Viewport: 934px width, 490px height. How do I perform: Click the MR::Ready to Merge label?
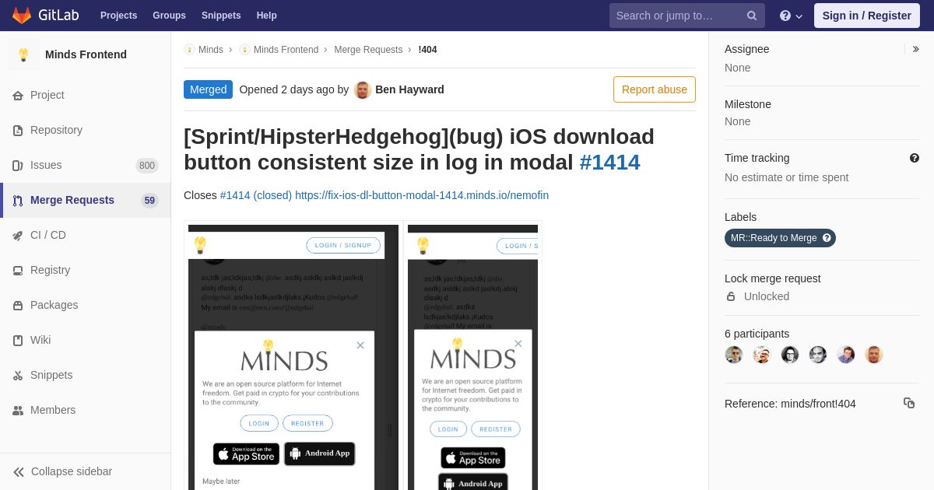[x=780, y=238]
